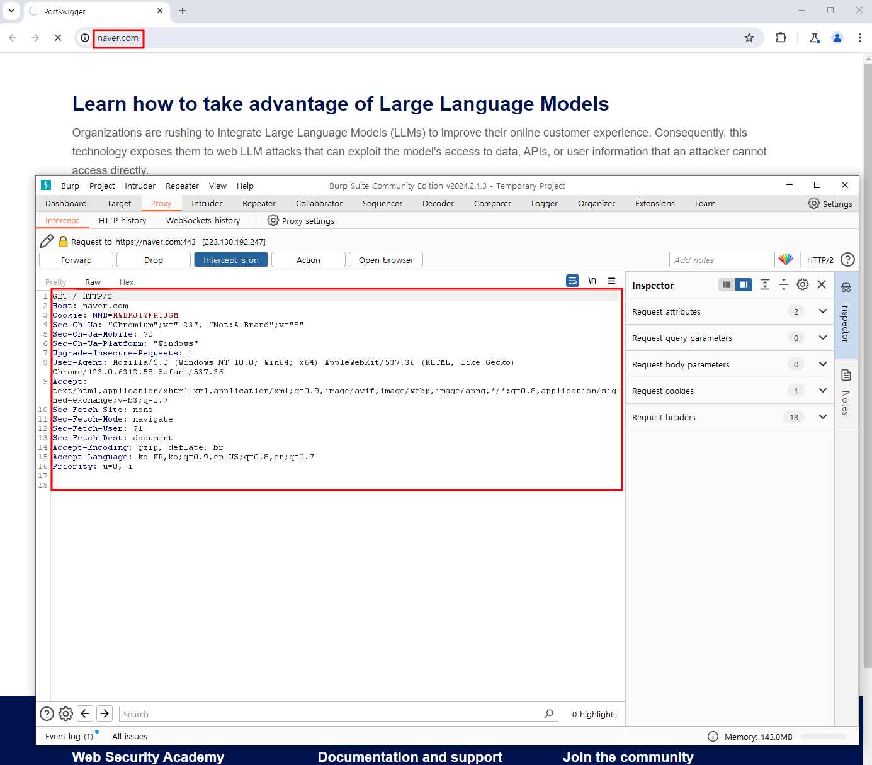Switch Inspector to split-column layout icon
The height and width of the screenshot is (765, 872).
(744, 284)
